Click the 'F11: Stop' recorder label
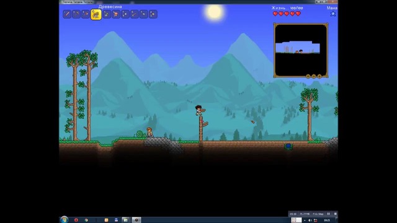Screen dimensions: 397x223 [318, 214]
